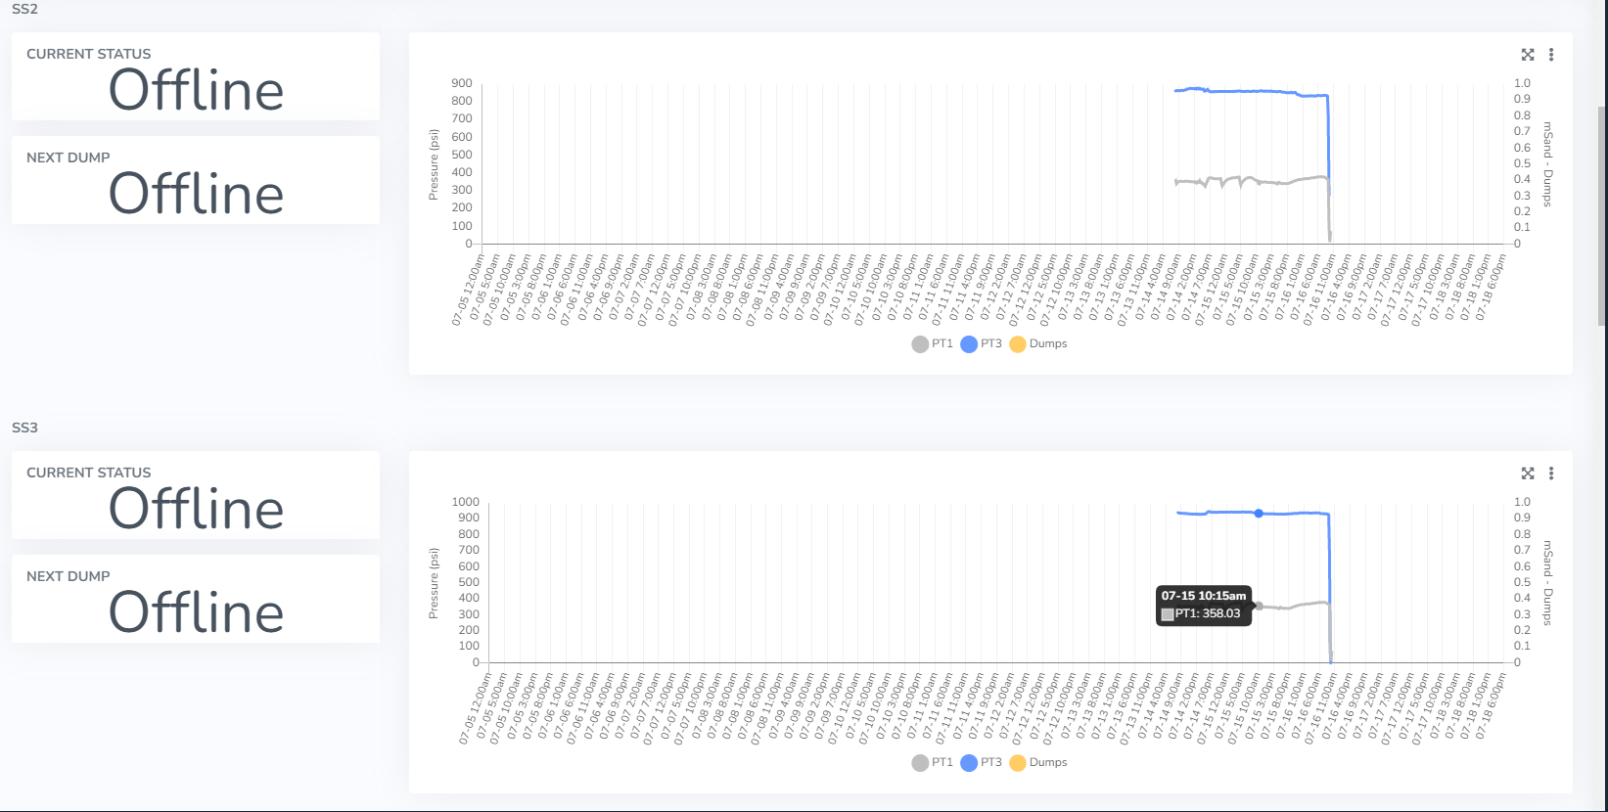Image resolution: width=1608 pixels, height=812 pixels.
Task: Click the highlighted PT1 data point on SS3 chart
Action: click(1260, 607)
